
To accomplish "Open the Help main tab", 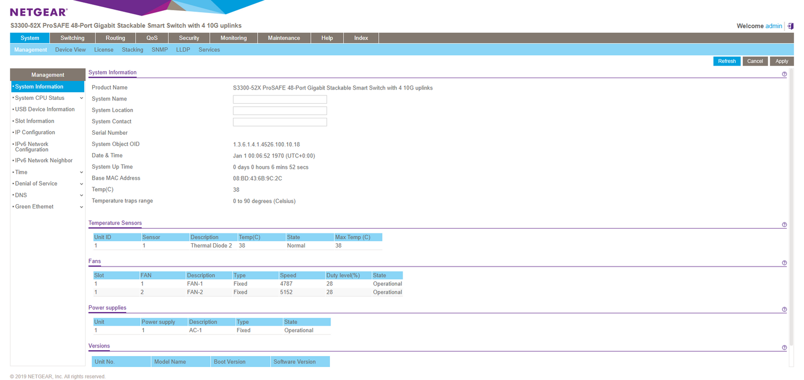I will click(327, 38).
